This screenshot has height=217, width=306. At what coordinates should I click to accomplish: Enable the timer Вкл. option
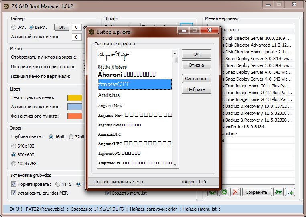(x=14, y=27)
